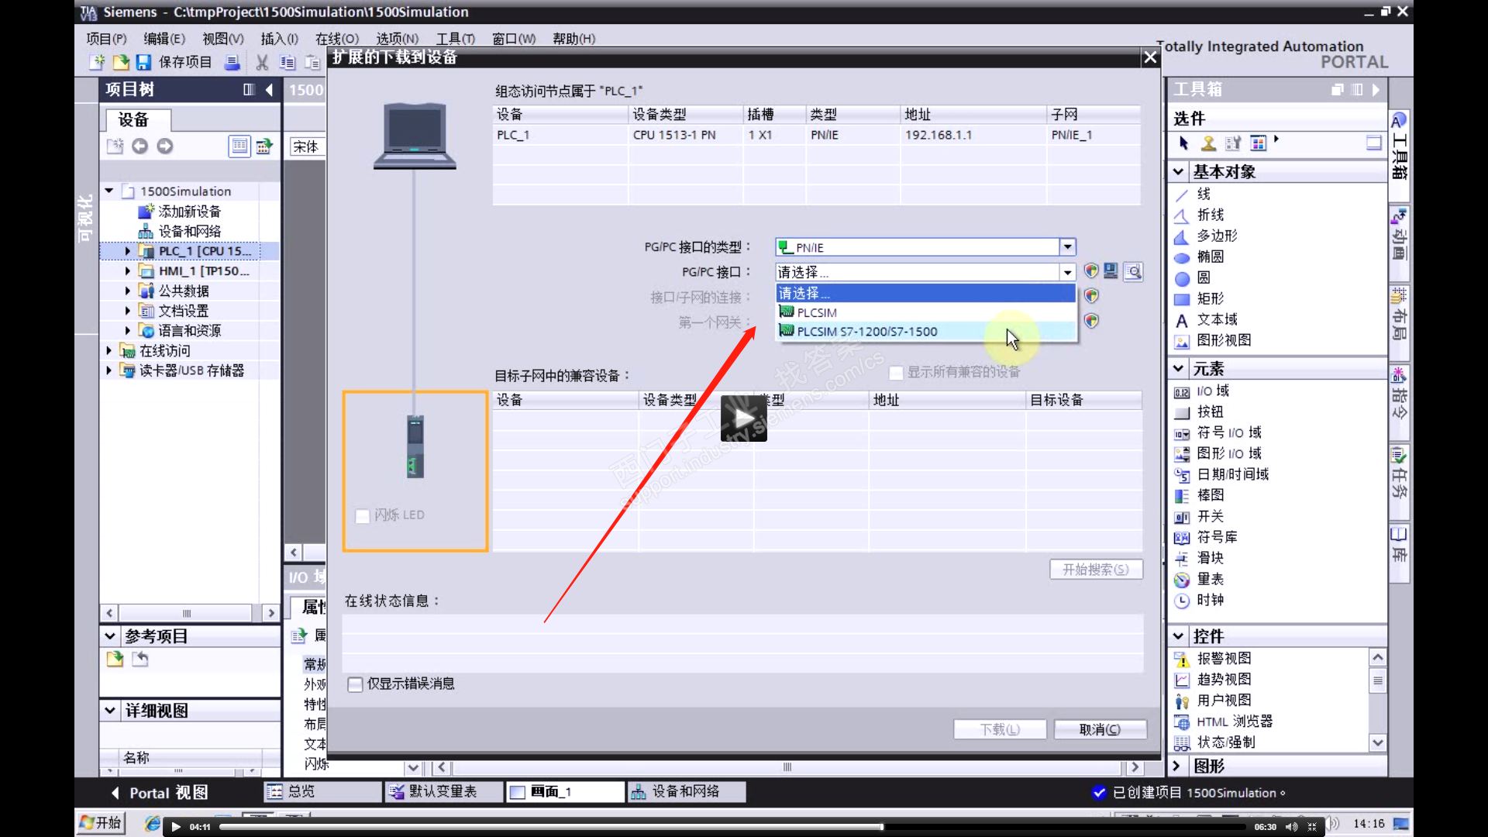Toggle the flash LED checkbox
This screenshot has height=837, width=1488.
(362, 516)
